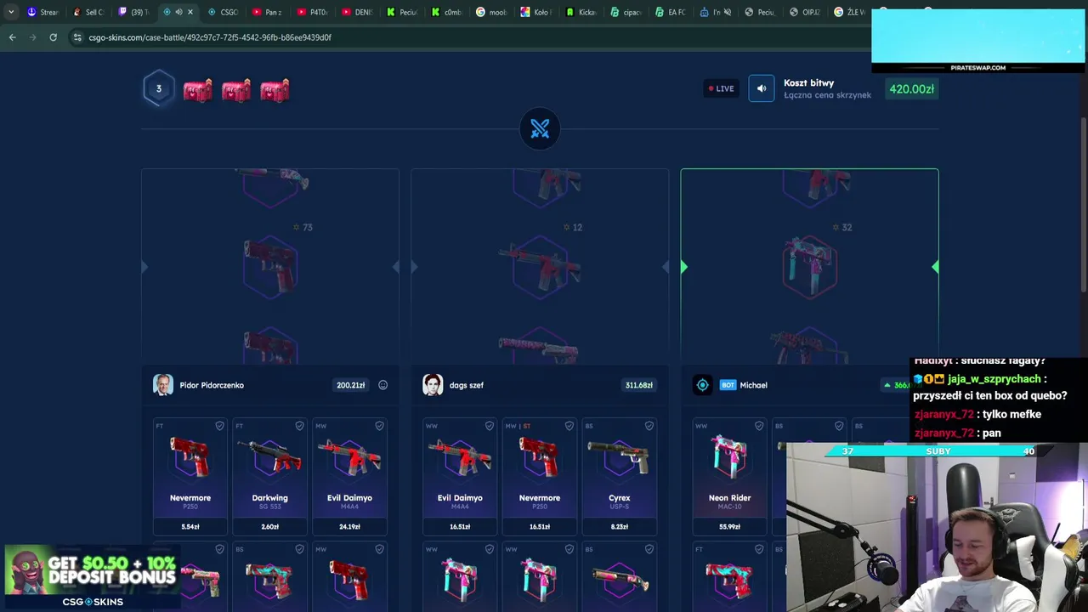Image resolution: width=1088 pixels, height=612 pixels.
Task: Open the Evil Daimyo 24.19zł card
Action: pos(349,476)
